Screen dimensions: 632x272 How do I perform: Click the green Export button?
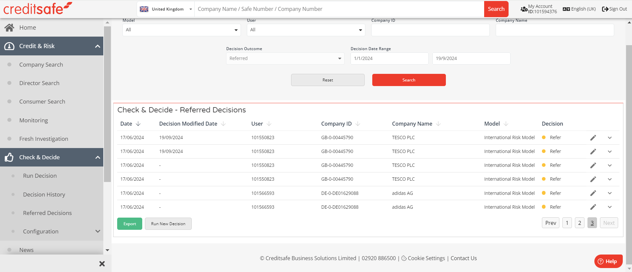click(x=130, y=224)
